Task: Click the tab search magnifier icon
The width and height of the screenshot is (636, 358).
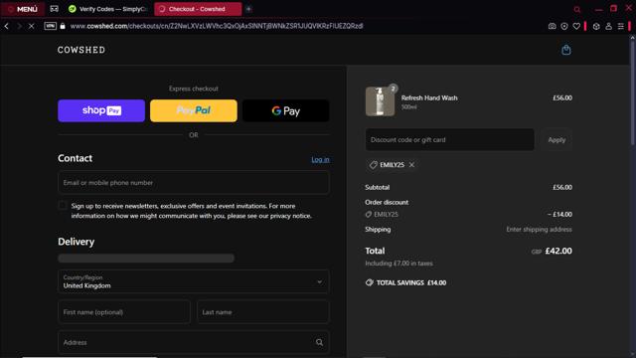Action: (576, 9)
